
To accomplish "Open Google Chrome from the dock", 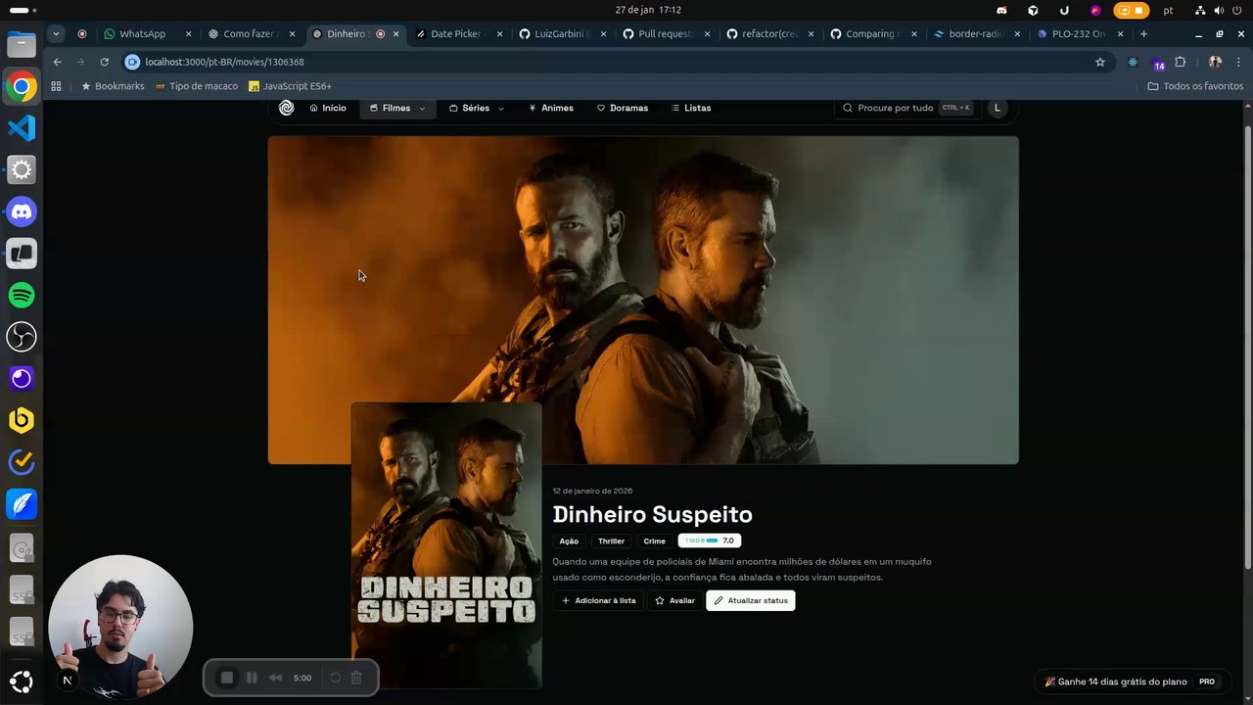I will click(x=22, y=86).
